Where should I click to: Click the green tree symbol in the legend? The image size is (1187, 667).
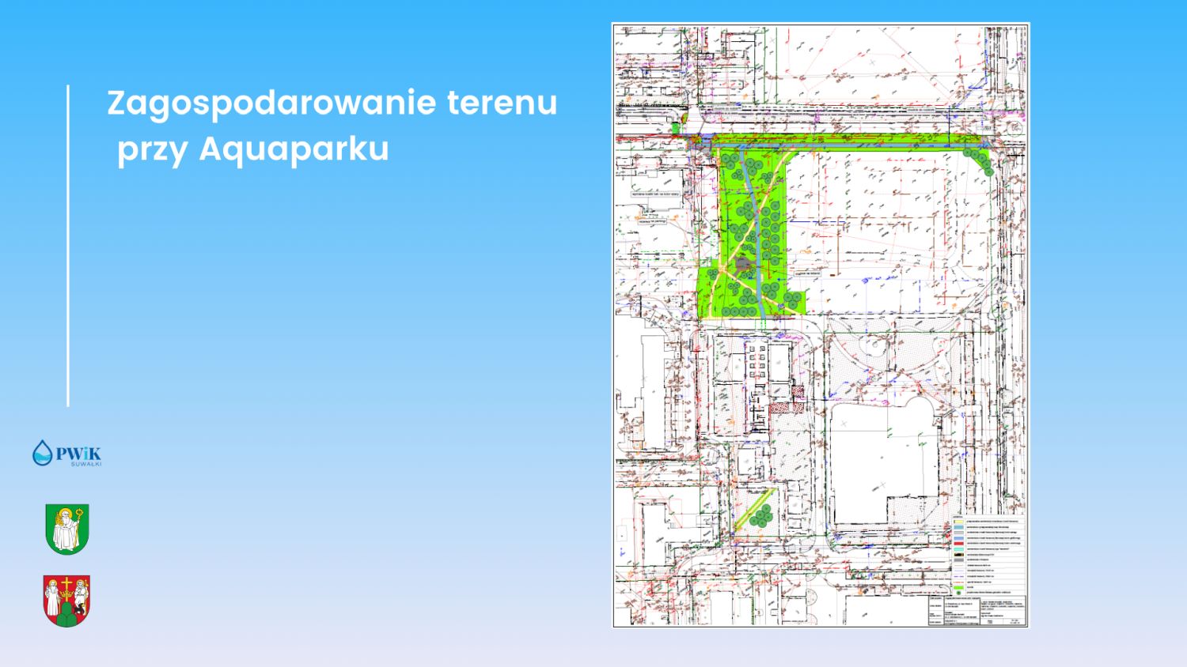[958, 593]
